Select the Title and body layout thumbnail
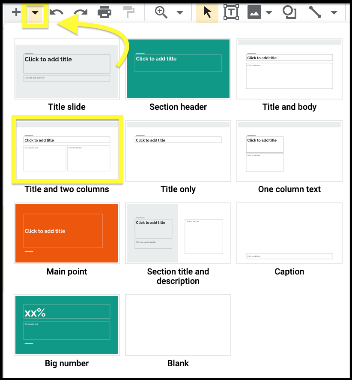 (289, 69)
